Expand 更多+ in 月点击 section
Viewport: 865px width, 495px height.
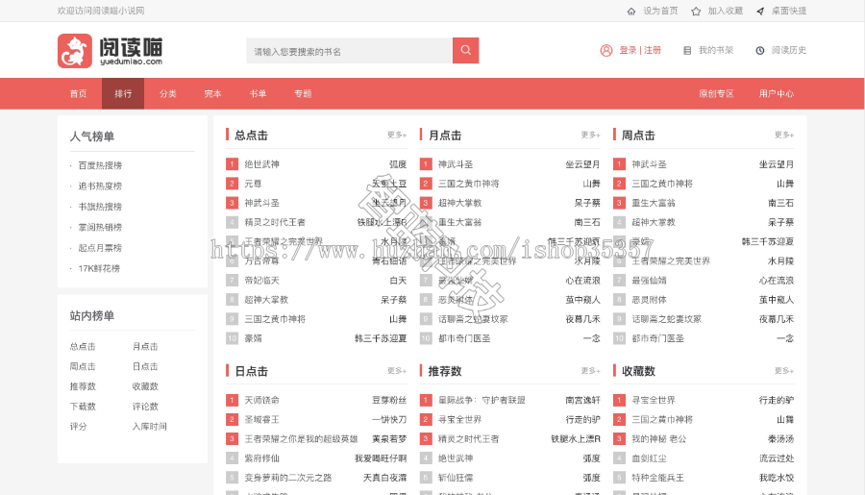pyautogui.click(x=590, y=136)
